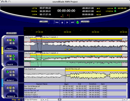This screenshot has height=101, width=130.
Task: Click the green LOCK indicator light
Action: pyautogui.click(x=115, y=8)
